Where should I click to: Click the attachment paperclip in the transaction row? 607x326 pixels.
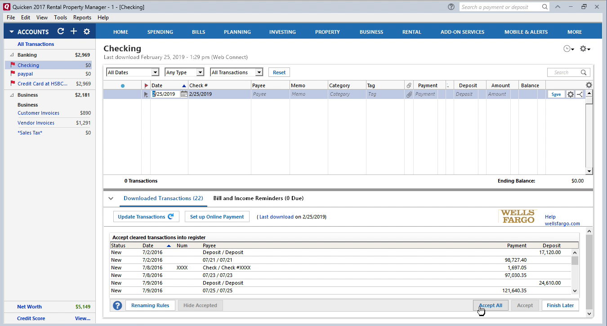click(409, 94)
